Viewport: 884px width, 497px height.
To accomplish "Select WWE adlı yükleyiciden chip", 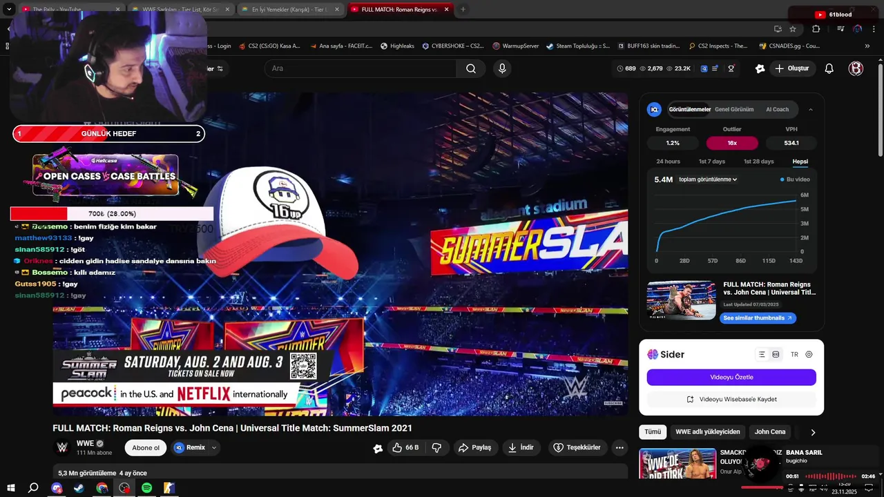I will [707, 432].
